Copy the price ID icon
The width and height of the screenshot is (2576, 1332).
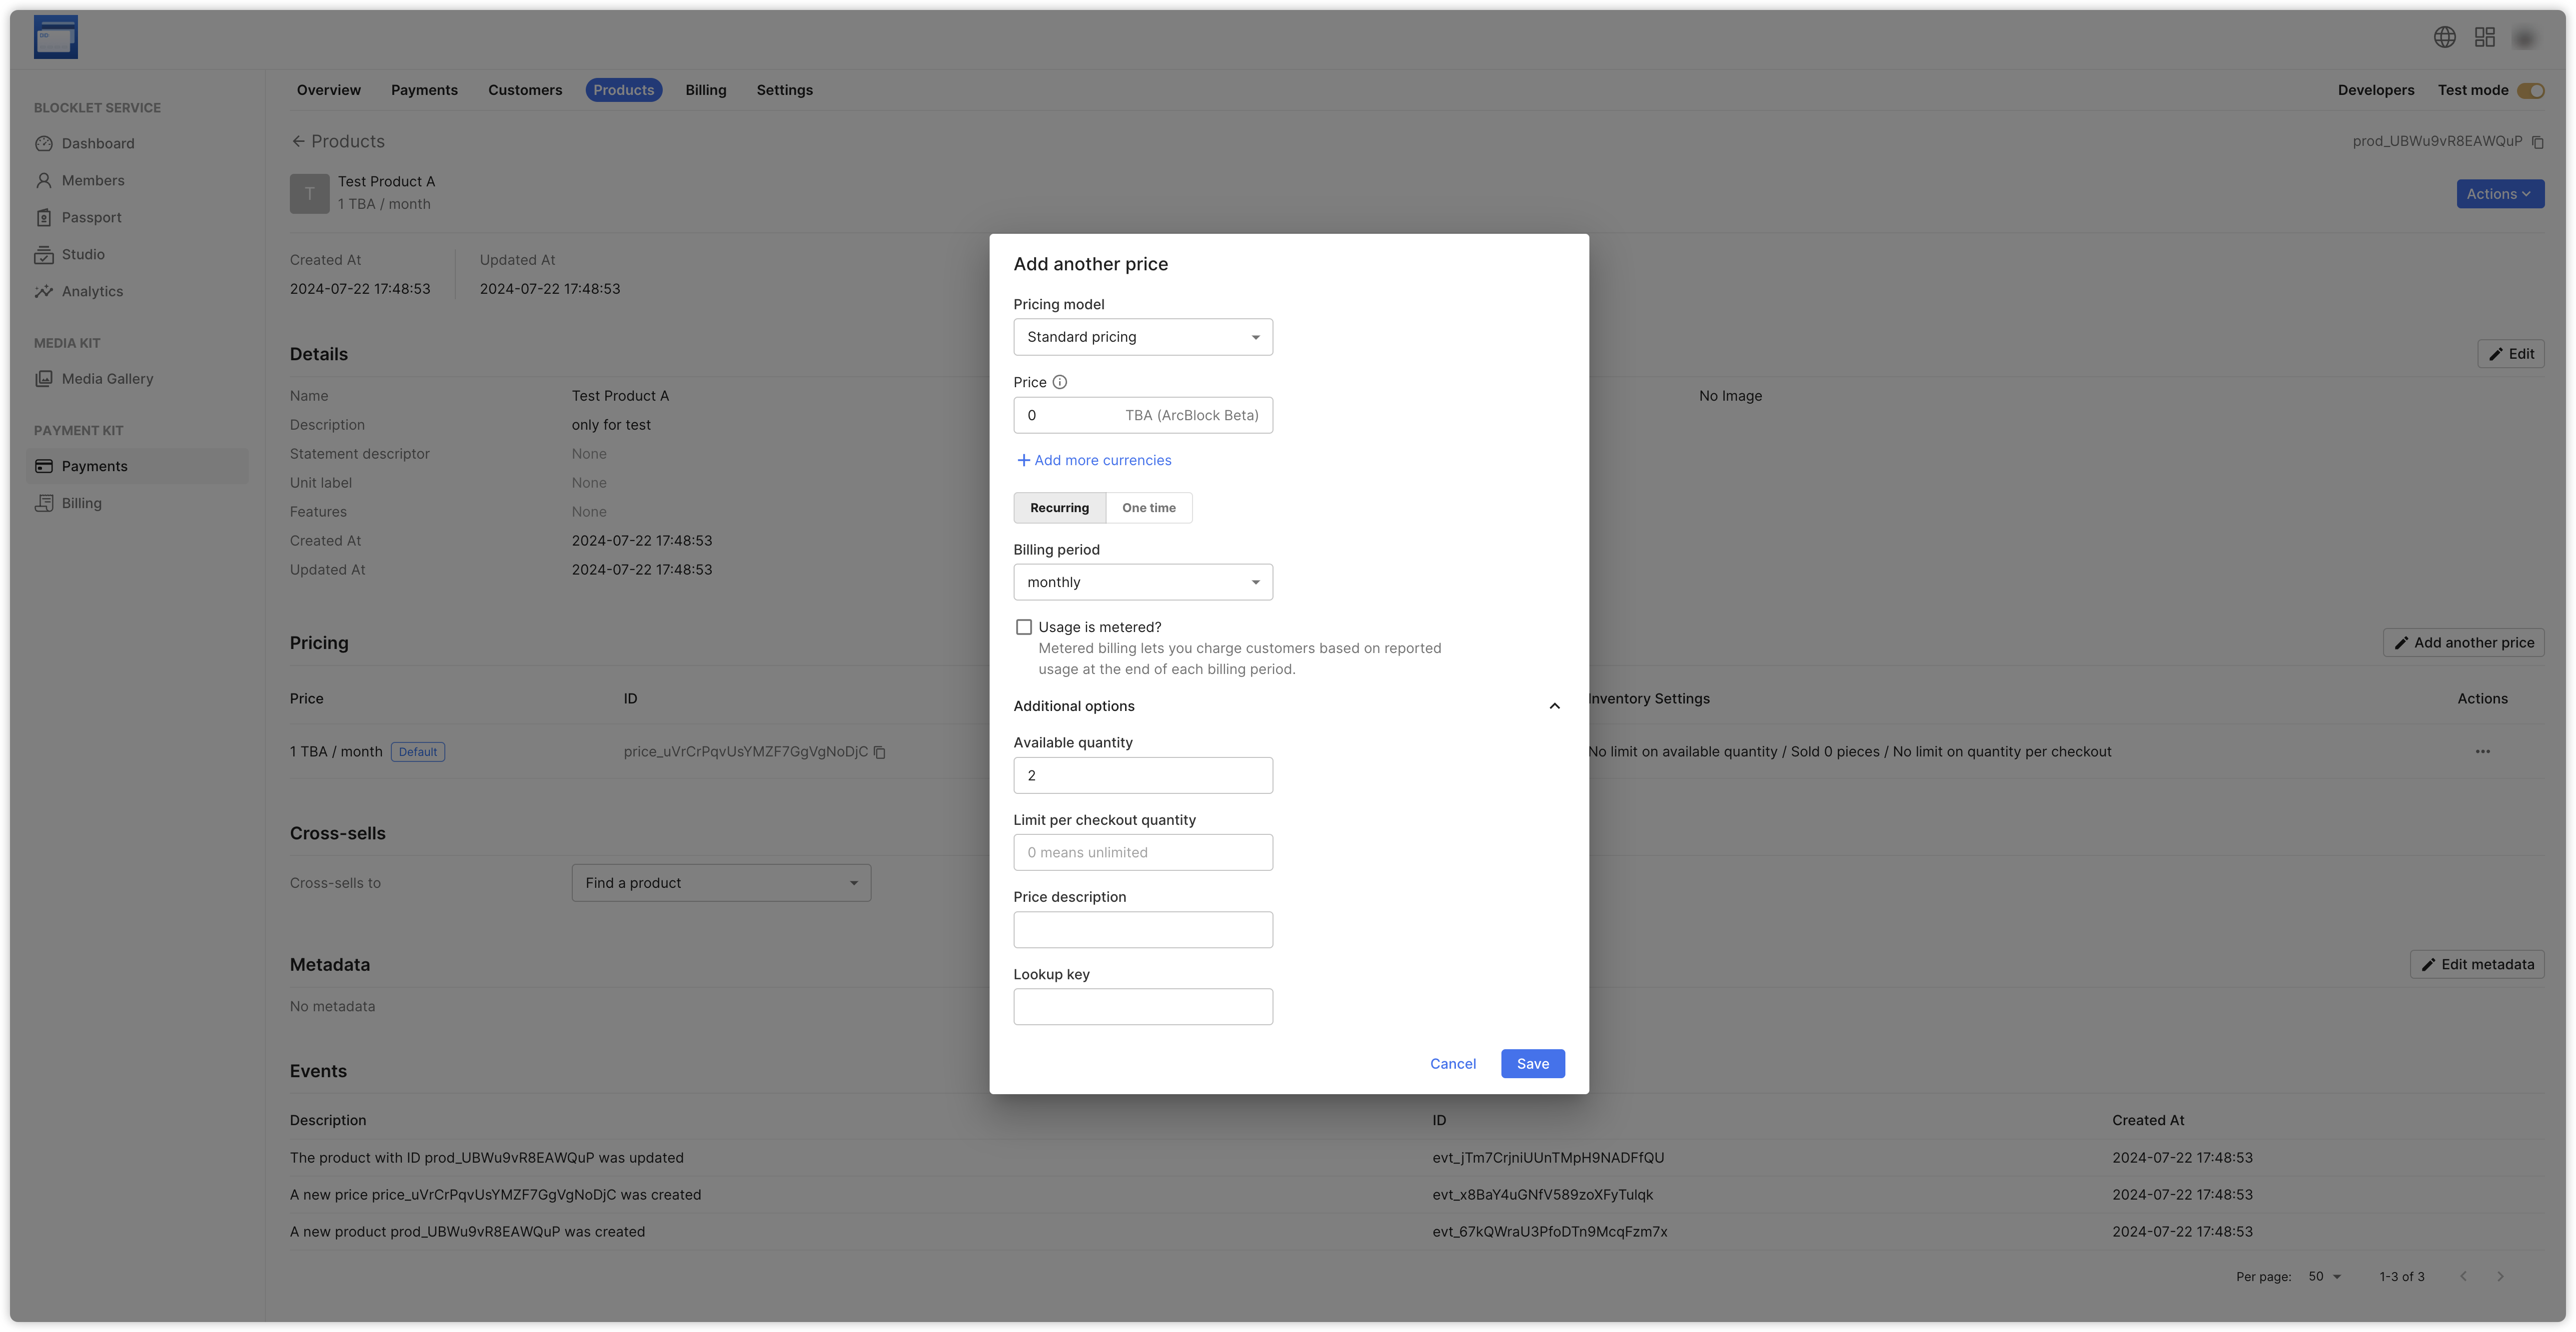click(x=880, y=752)
